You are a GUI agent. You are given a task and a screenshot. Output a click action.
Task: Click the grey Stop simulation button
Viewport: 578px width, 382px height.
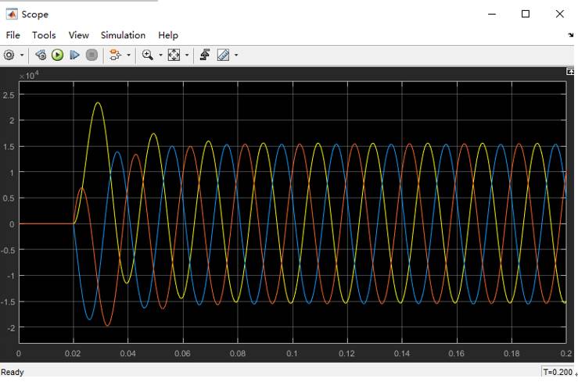(92, 55)
